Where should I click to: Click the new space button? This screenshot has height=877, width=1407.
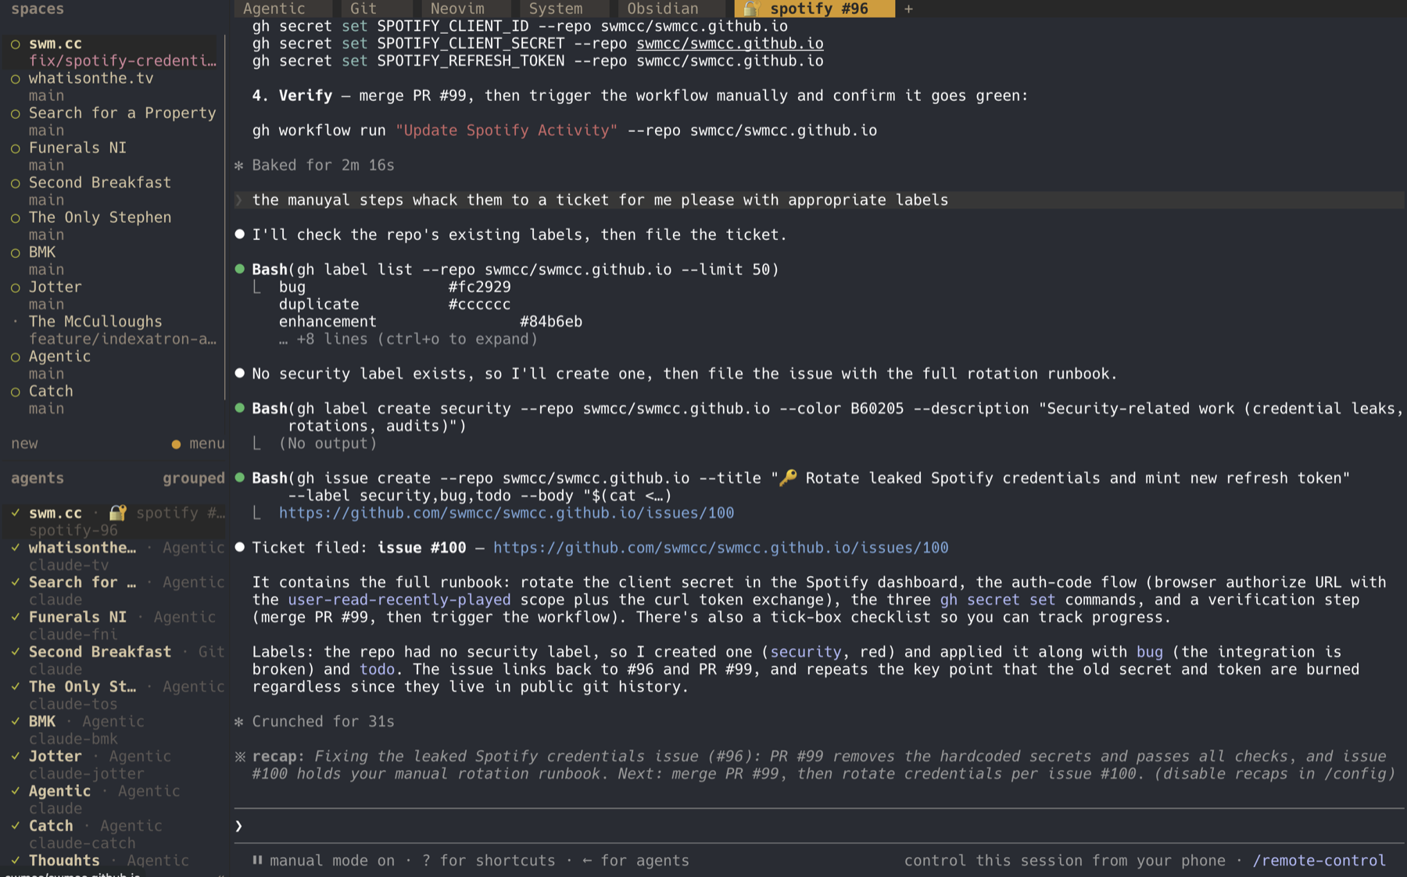point(24,443)
